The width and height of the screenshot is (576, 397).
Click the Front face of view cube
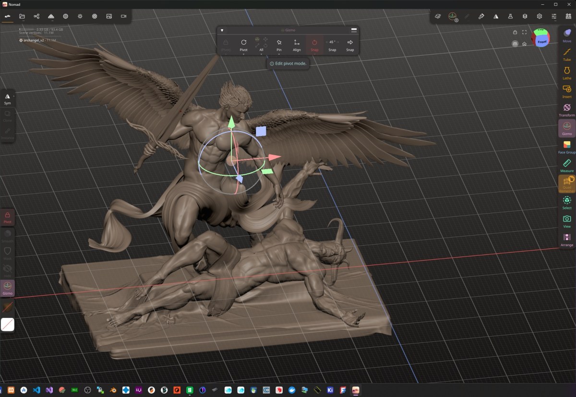(542, 42)
